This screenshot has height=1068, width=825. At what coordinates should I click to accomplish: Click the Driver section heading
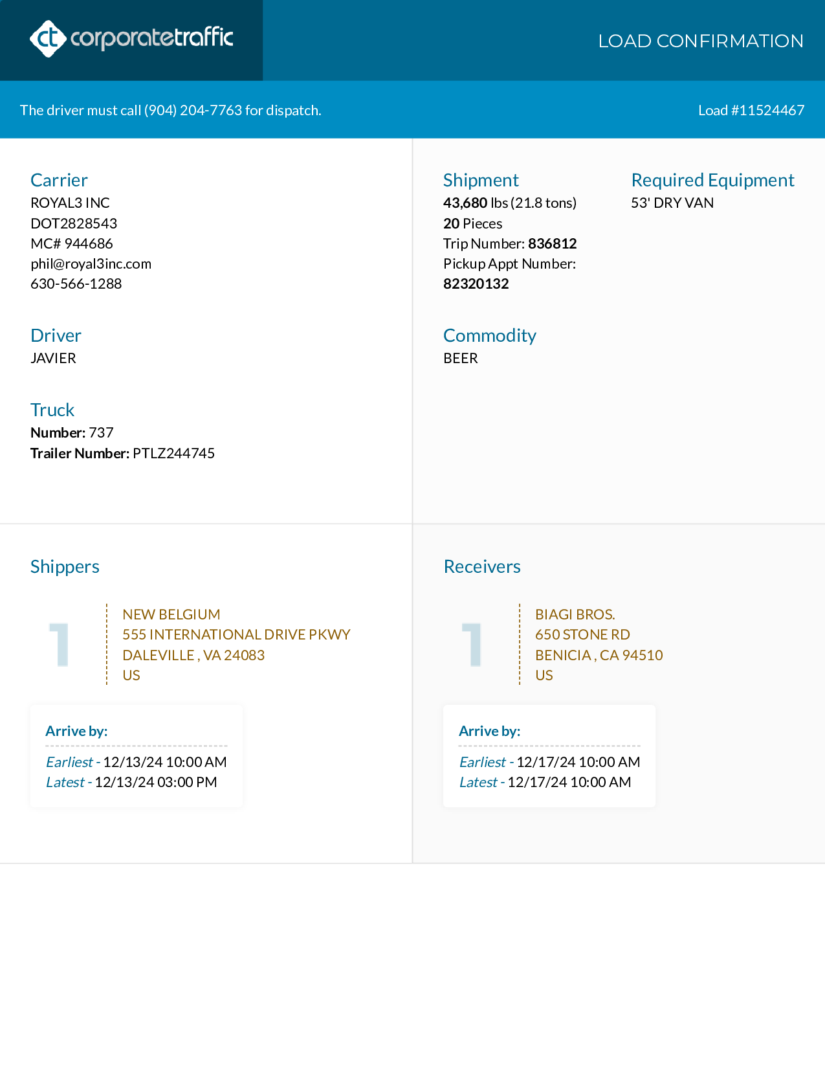click(x=56, y=335)
